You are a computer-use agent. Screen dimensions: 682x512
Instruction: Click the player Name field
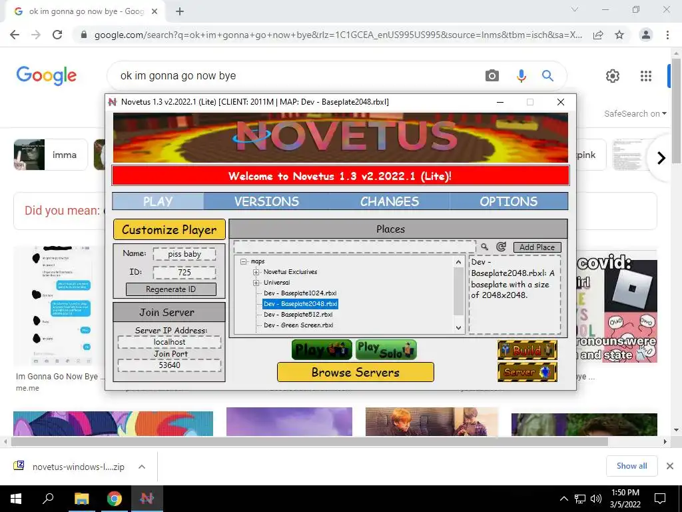coord(184,254)
